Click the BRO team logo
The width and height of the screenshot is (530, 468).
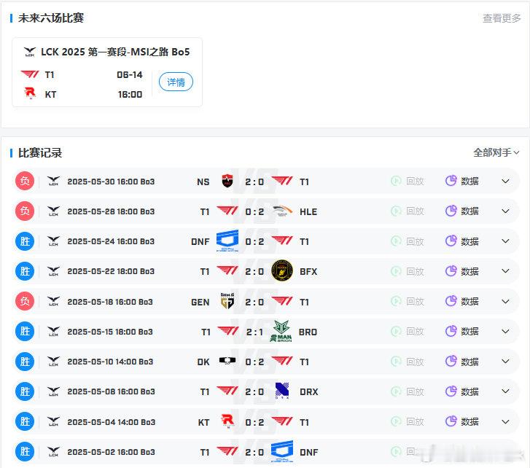pos(281,331)
